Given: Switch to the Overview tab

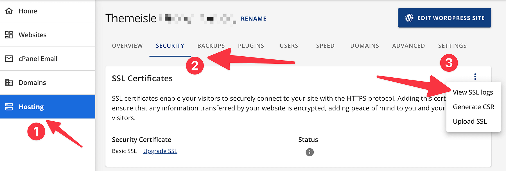Looking at the screenshot, I should [127, 45].
